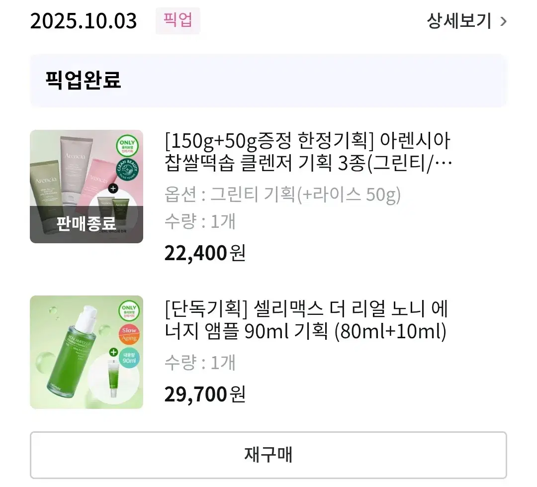Click the black plus icon on Arencia image
Viewport: 537px width, 487px height.
pyautogui.click(x=113, y=189)
